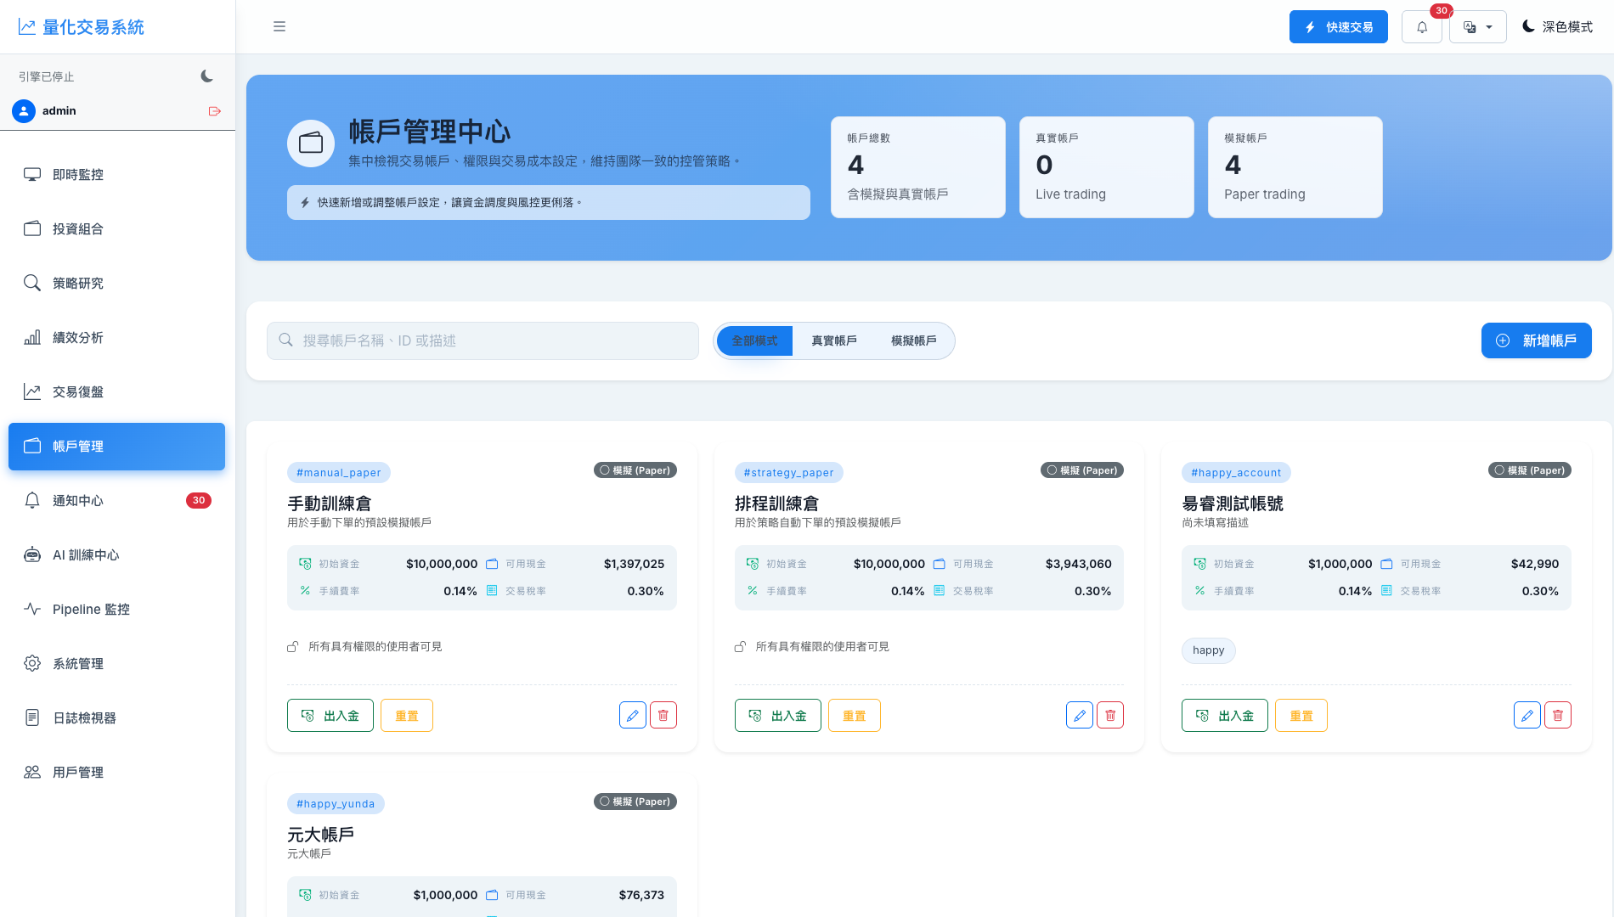1614x917 pixels.
Task: Open 日誌檢視器 in sidebar
Action: (x=116, y=718)
